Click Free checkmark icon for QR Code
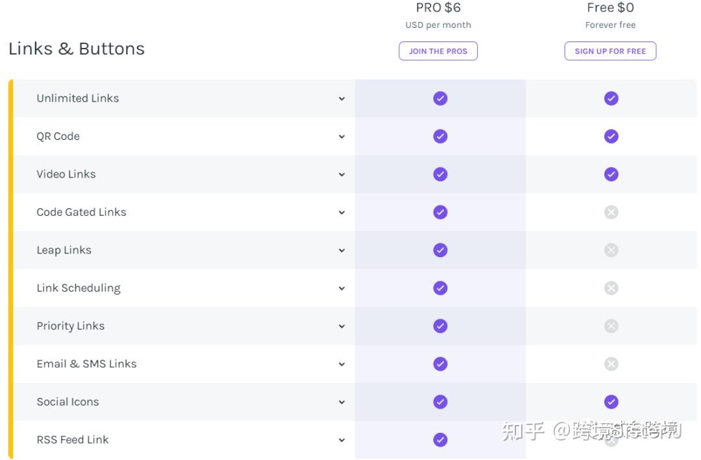Viewport: 701px width, 460px height. pos(611,136)
